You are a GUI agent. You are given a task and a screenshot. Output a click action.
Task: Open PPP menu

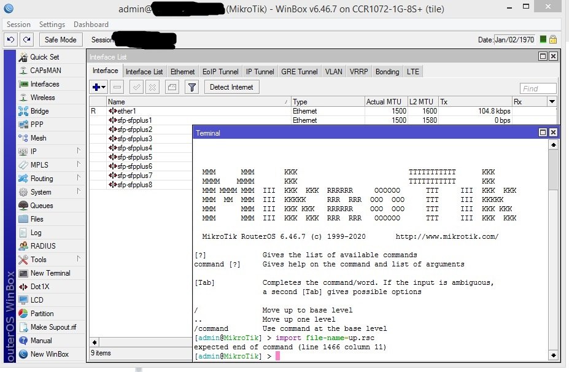[x=37, y=125]
